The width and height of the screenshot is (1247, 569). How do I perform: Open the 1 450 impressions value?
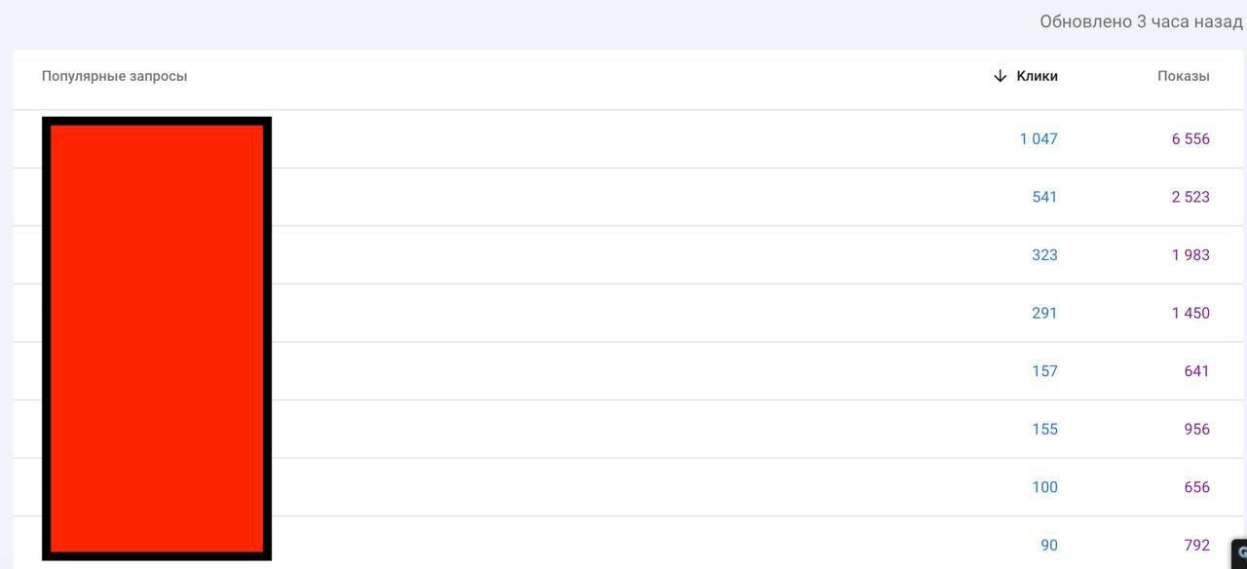pos(1190,313)
